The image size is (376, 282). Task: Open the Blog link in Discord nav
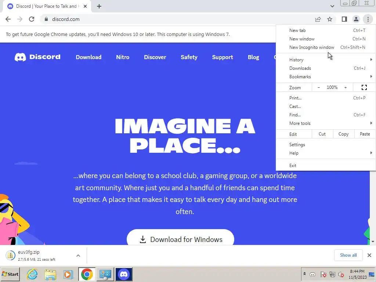click(x=253, y=57)
